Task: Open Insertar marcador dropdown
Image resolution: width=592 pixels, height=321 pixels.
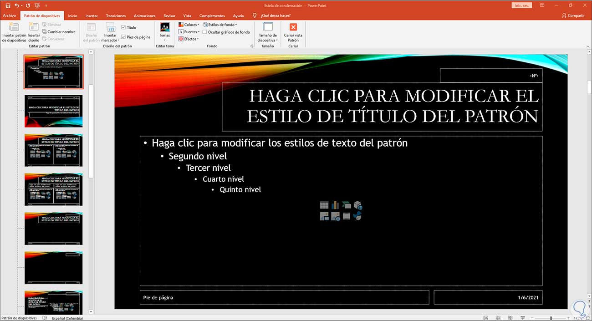Action: [110, 32]
